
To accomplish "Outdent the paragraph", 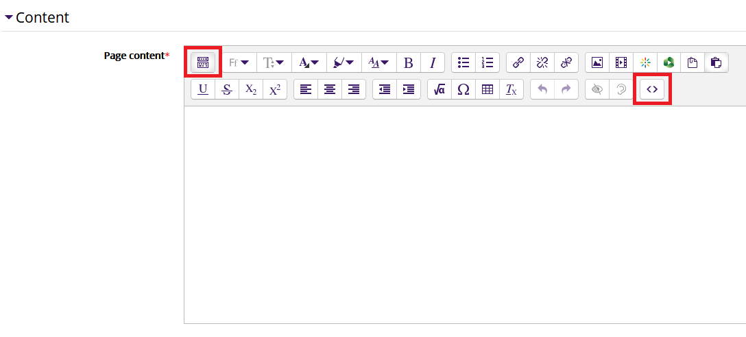I will pos(385,89).
